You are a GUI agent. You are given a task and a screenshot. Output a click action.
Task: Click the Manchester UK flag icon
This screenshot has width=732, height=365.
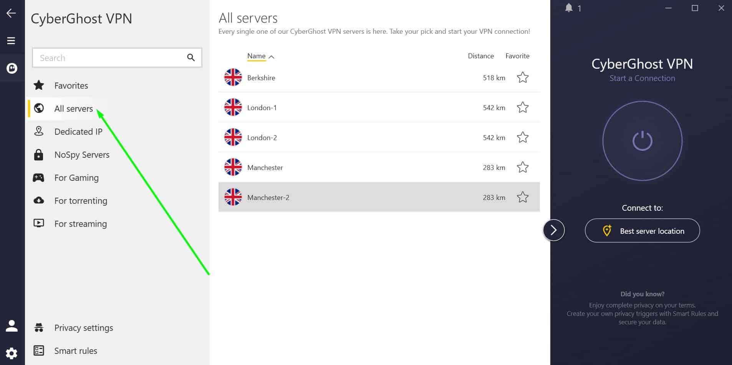pyautogui.click(x=233, y=167)
